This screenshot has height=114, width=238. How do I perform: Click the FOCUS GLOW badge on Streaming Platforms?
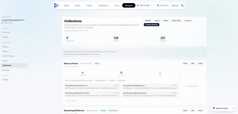(x=113, y=111)
